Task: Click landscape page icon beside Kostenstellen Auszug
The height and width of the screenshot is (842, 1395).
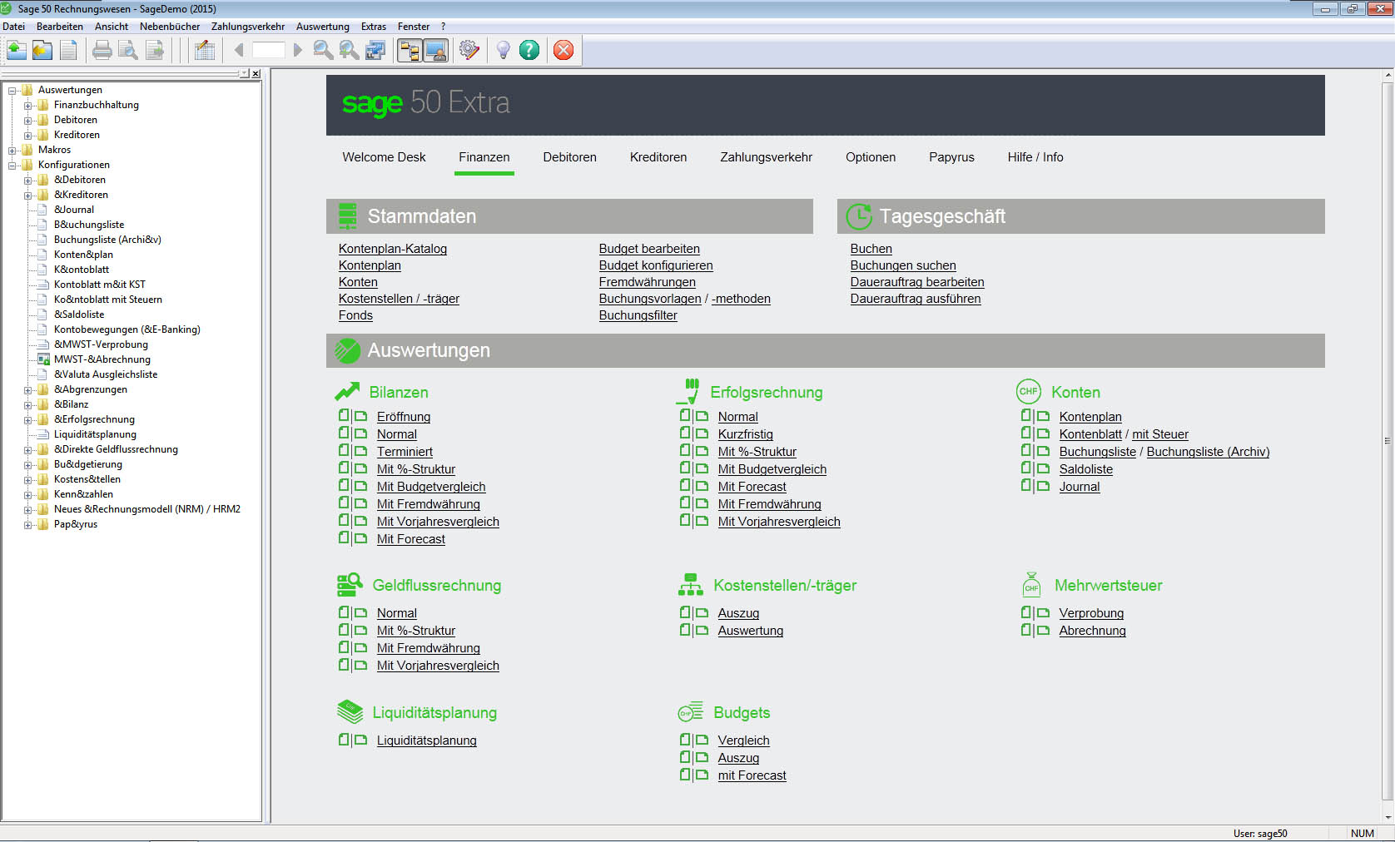Action: point(702,612)
